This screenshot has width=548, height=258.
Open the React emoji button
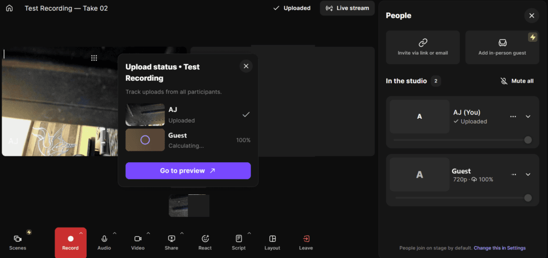[205, 242]
